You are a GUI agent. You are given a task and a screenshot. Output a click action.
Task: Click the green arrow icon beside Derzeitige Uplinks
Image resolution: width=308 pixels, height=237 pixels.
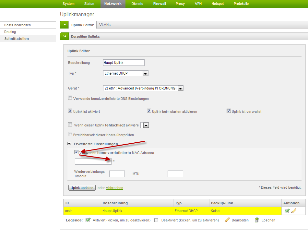coord(65,37)
